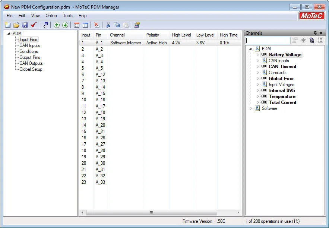Click the delete row red X icon
Screen dimensions: 329x228
pos(97,25)
